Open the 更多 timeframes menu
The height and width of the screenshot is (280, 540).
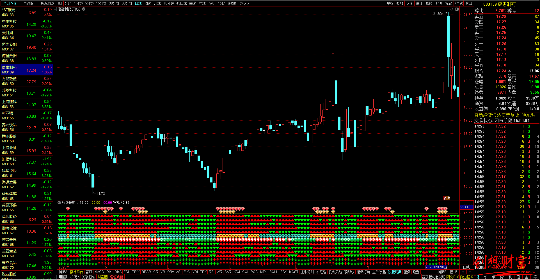tap(244, 3)
